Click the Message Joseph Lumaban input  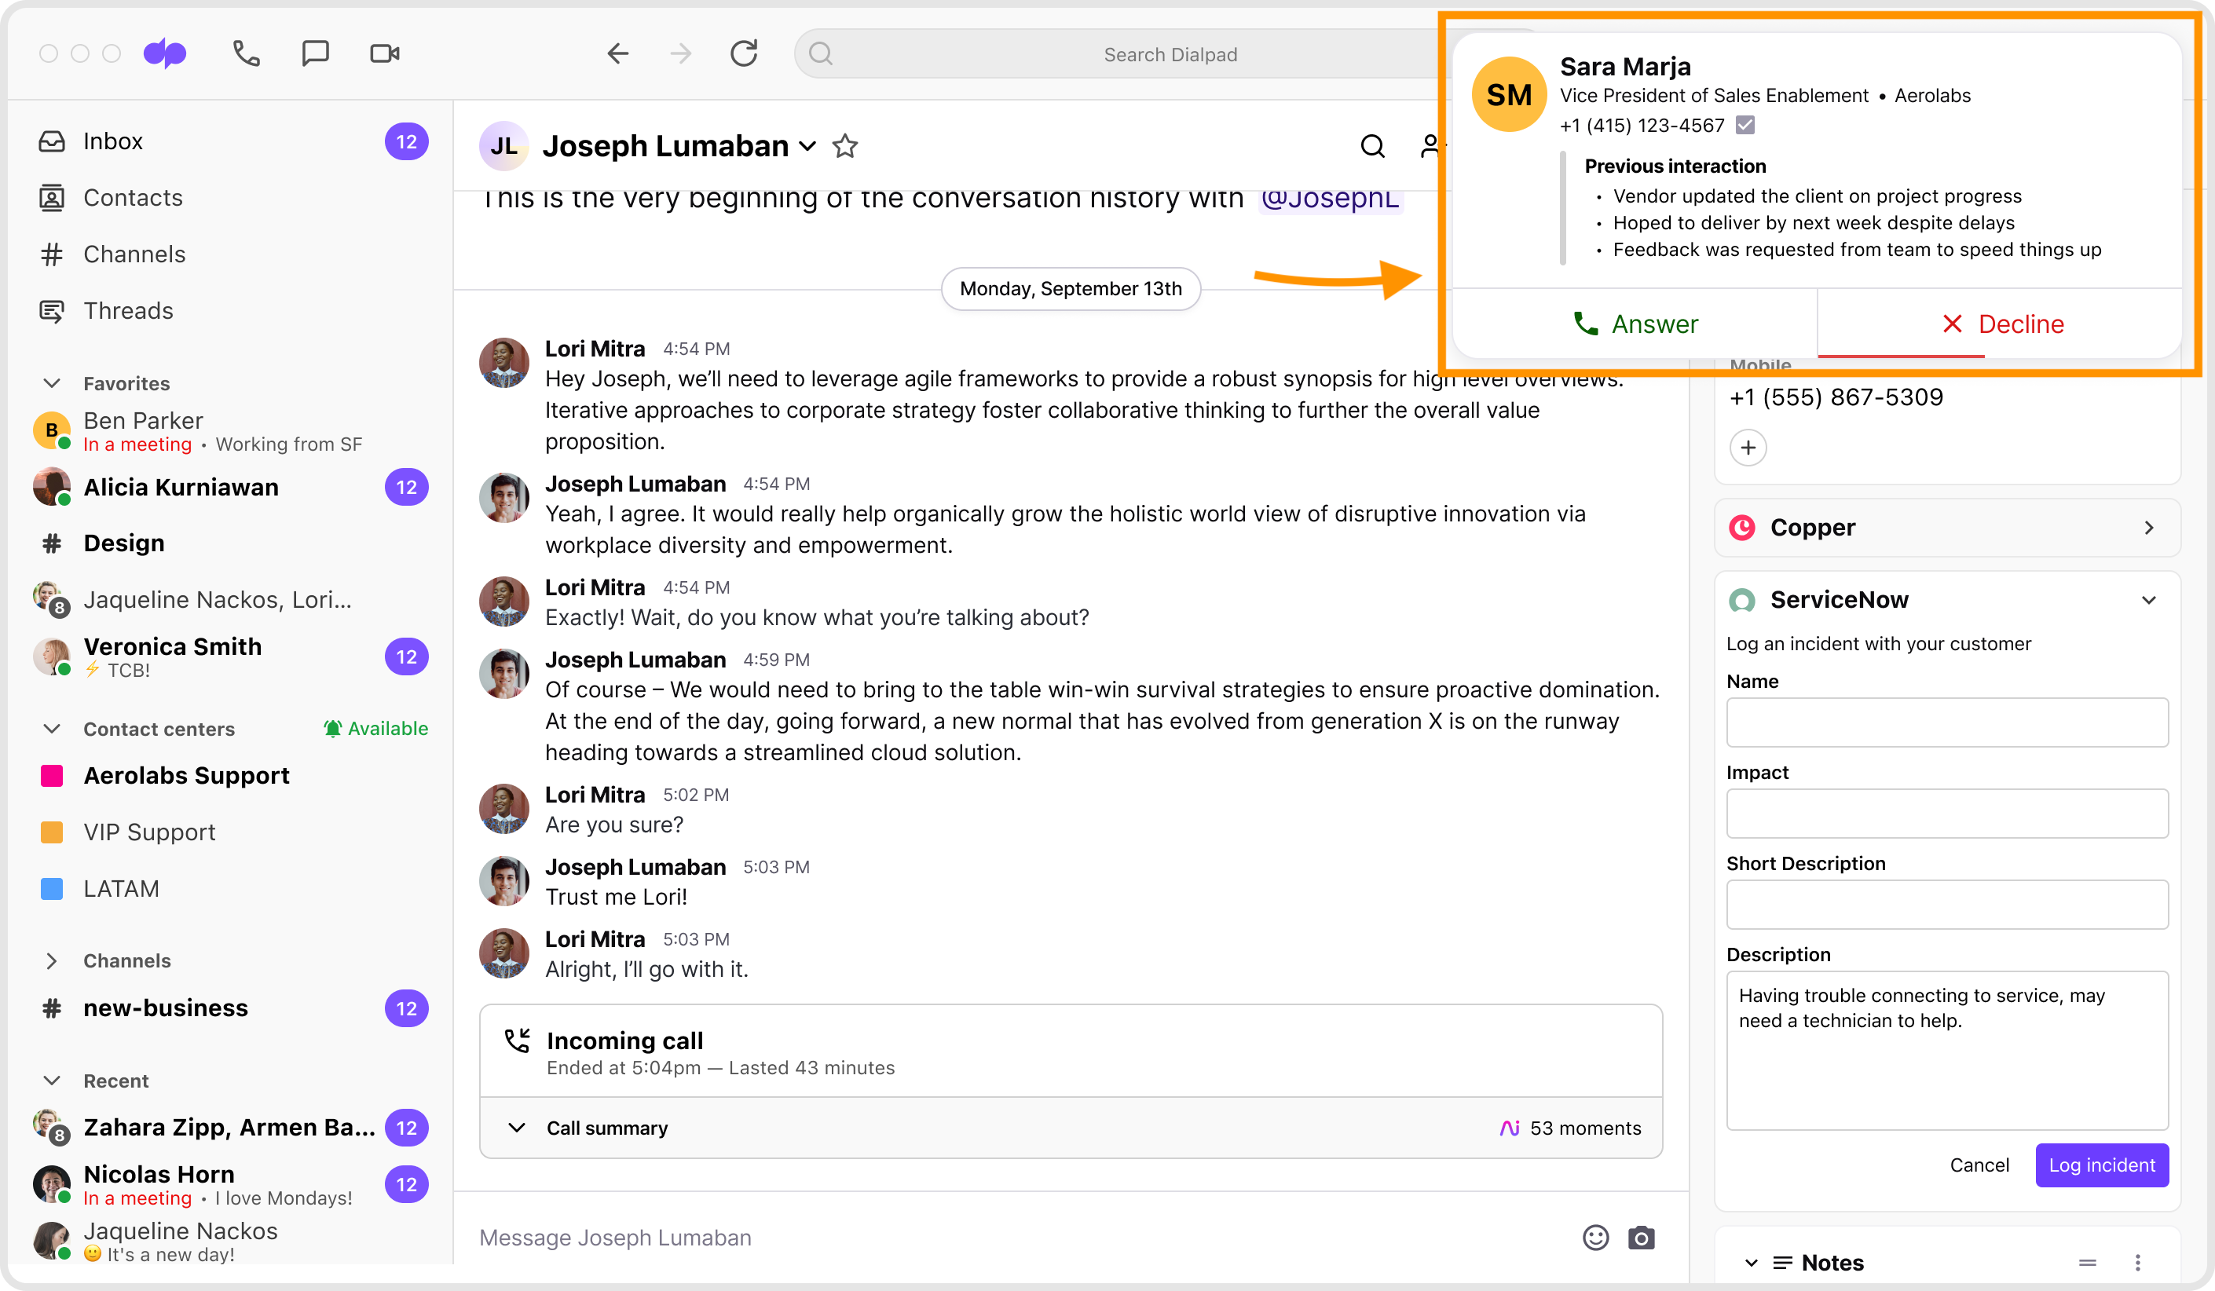(1020, 1238)
